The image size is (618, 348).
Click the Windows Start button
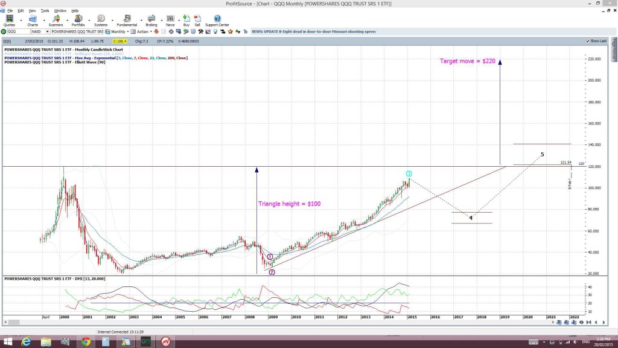(x=7, y=342)
